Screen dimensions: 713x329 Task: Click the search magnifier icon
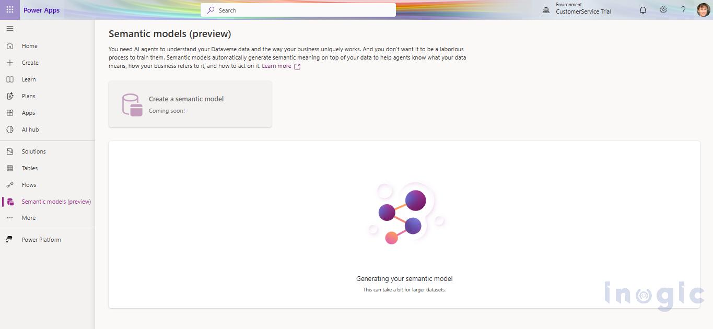click(211, 10)
